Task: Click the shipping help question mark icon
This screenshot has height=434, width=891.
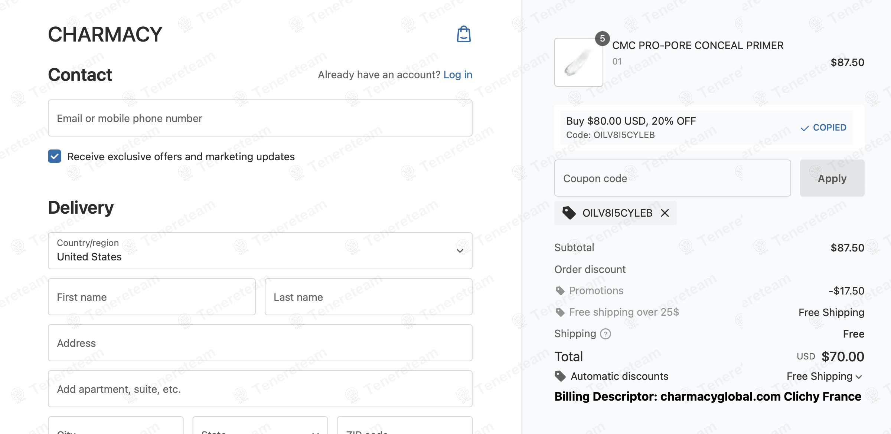Action: [606, 334]
